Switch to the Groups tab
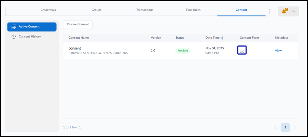Screen dimensions: 308x137 click(96, 10)
